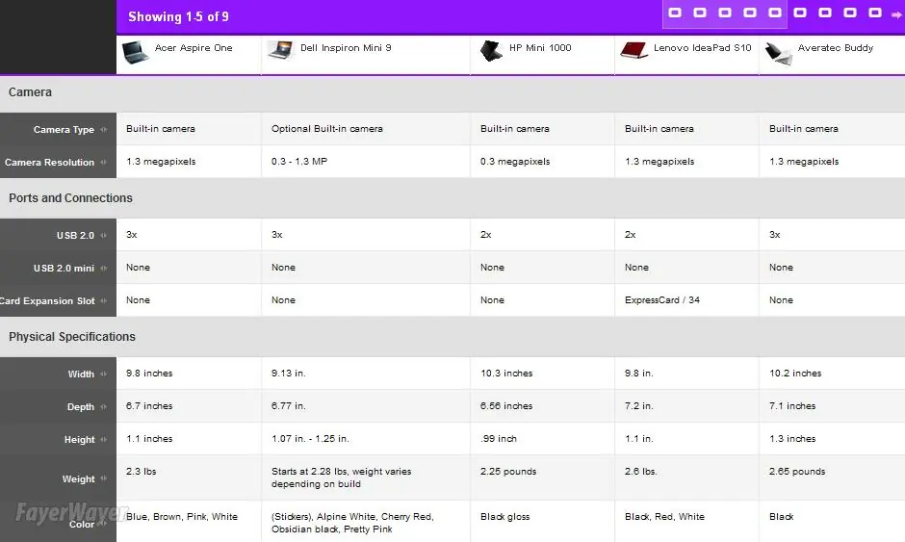Click the 'Showing 1-5 of 9' text
This screenshot has width=905, height=542.
[x=178, y=16]
